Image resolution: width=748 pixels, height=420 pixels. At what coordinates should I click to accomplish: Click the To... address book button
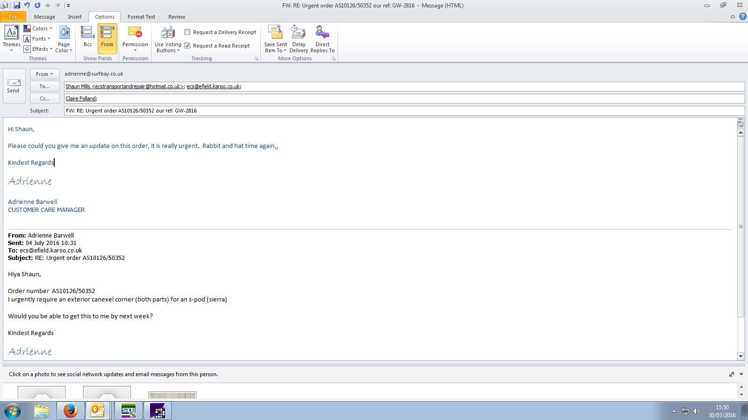click(x=44, y=86)
